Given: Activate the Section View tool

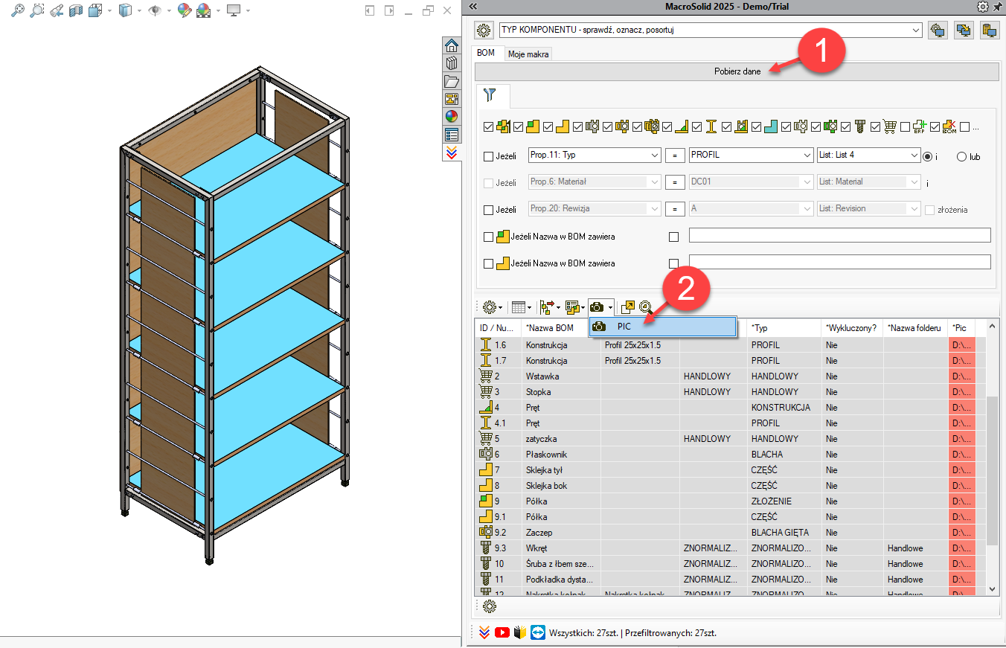Looking at the screenshot, I should click(75, 10).
